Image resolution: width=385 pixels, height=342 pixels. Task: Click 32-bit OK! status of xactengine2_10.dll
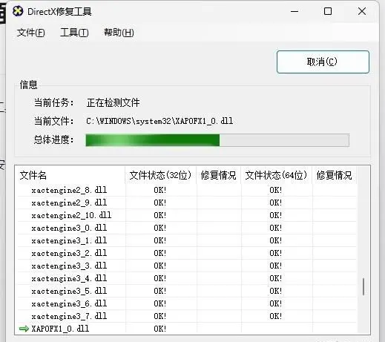click(x=160, y=215)
